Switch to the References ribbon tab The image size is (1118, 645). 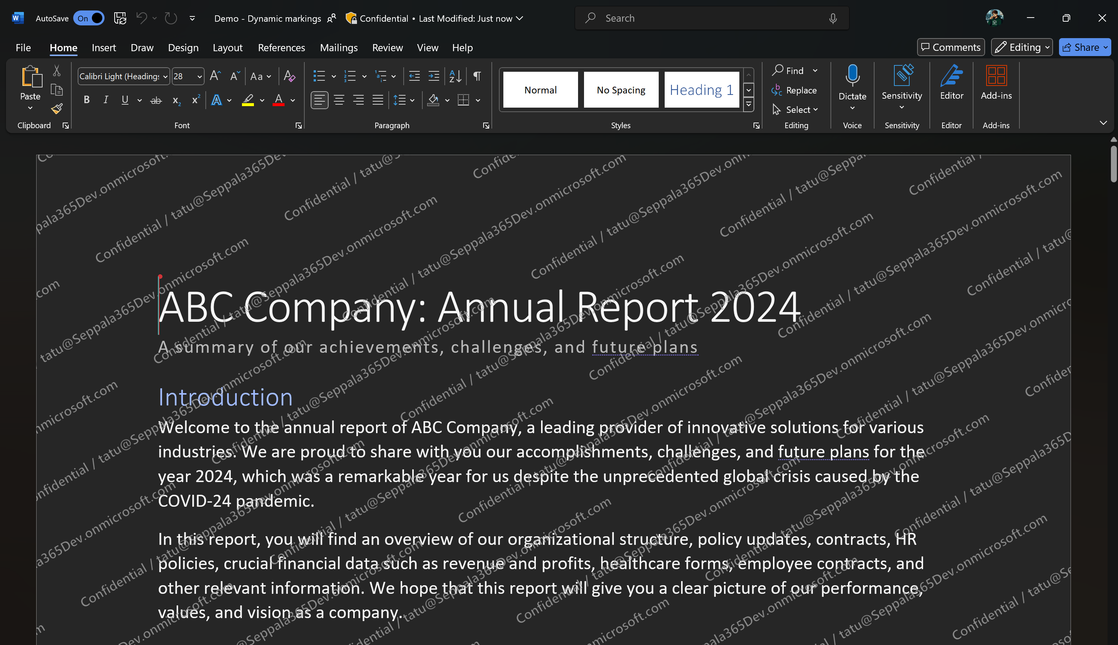[282, 47]
